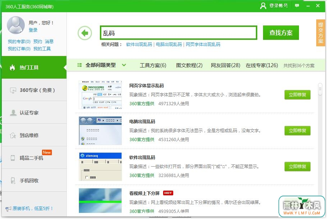
Task: Open the 看视频上下分屏 thumbnail
Action: (x=100, y=200)
